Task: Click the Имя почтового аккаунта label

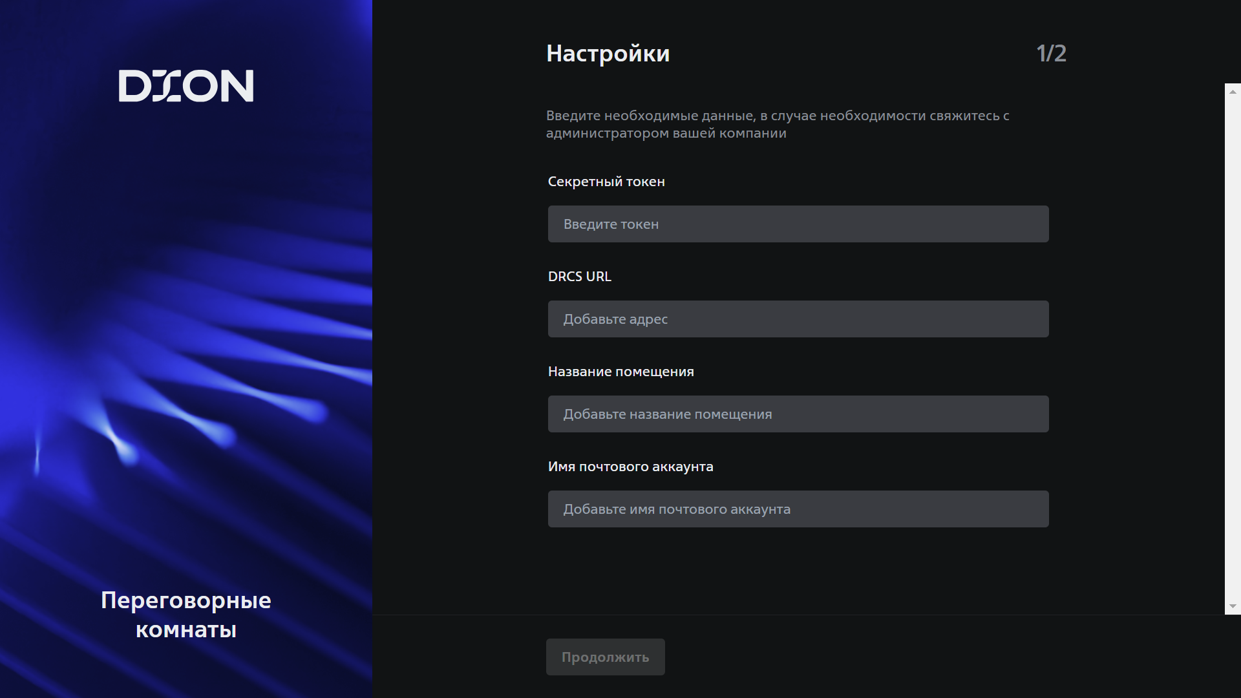Action: (x=630, y=467)
